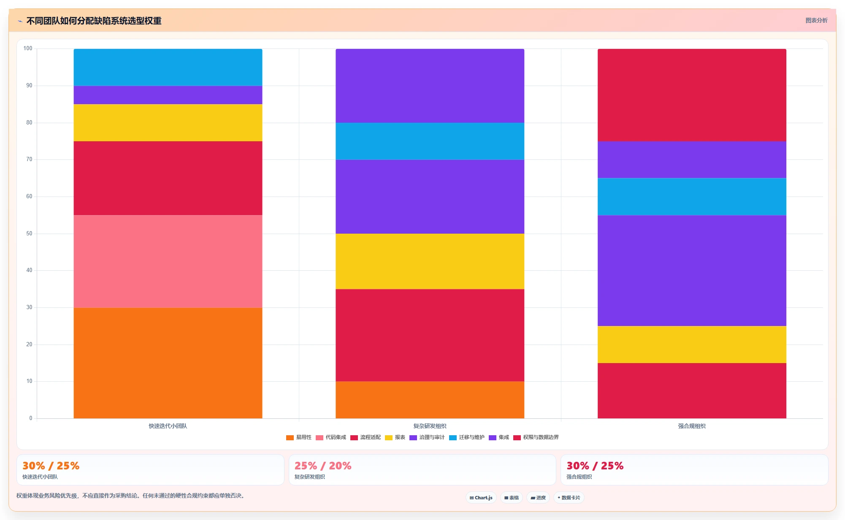
Task: Open the 强合规组织 30% / 25% card
Action: coord(694,470)
